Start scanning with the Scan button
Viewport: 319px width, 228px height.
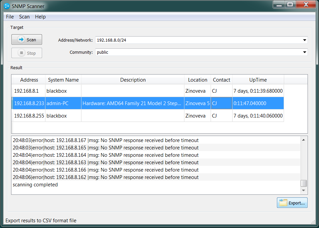[27, 39]
